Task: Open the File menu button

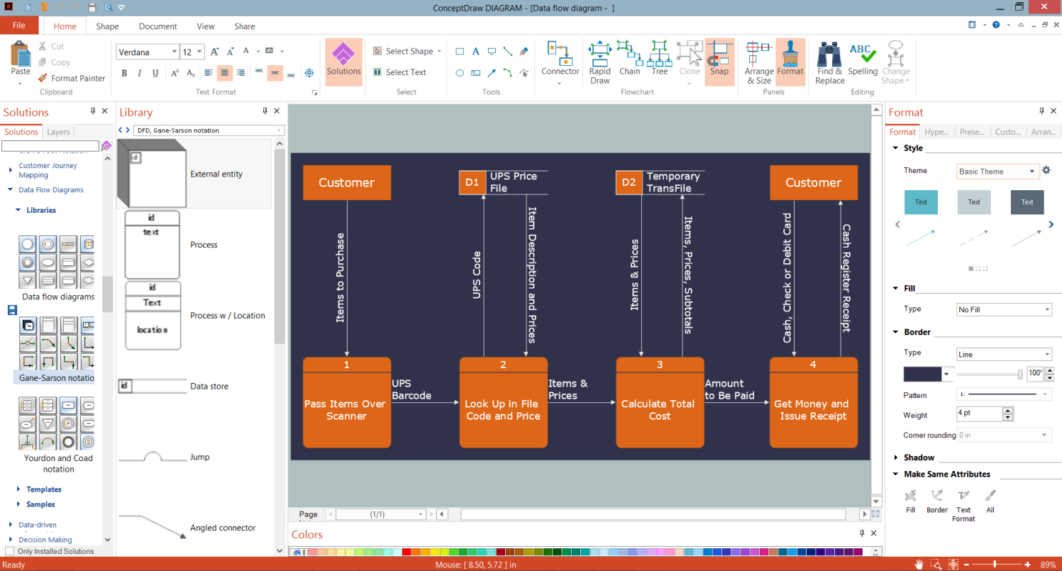Action: pos(19,26)
